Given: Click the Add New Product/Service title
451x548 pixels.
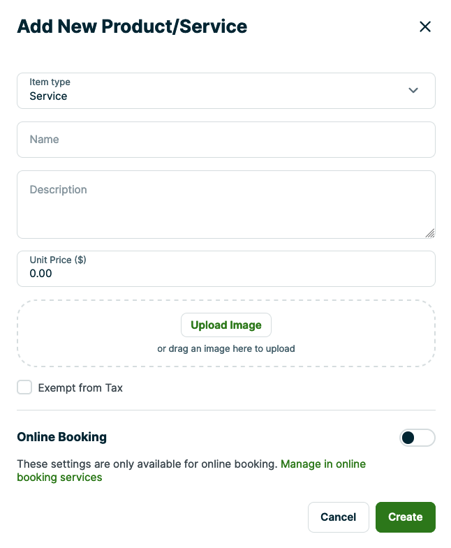Looking at the screenshot, I should (132, 27).
